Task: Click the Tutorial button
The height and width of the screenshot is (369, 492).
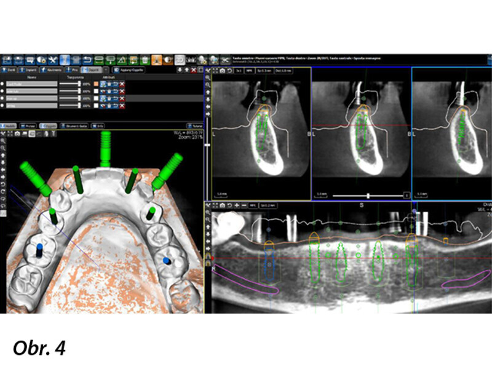Action: tap(194, 125)
